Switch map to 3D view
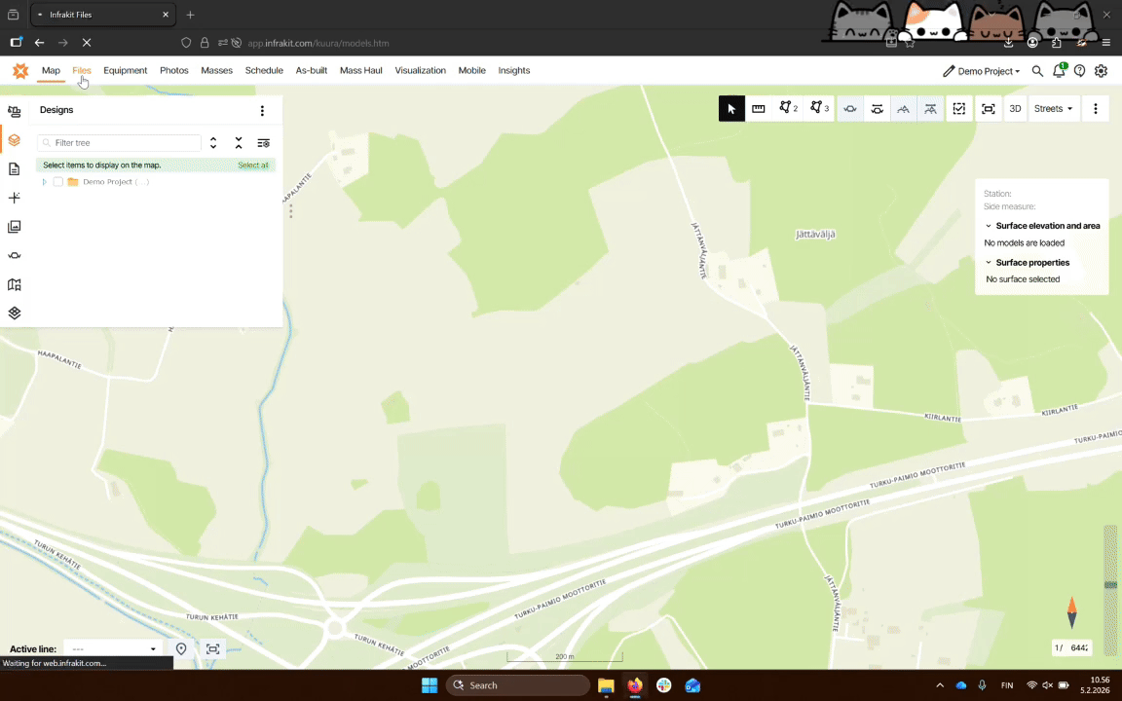 [1015, 109]
